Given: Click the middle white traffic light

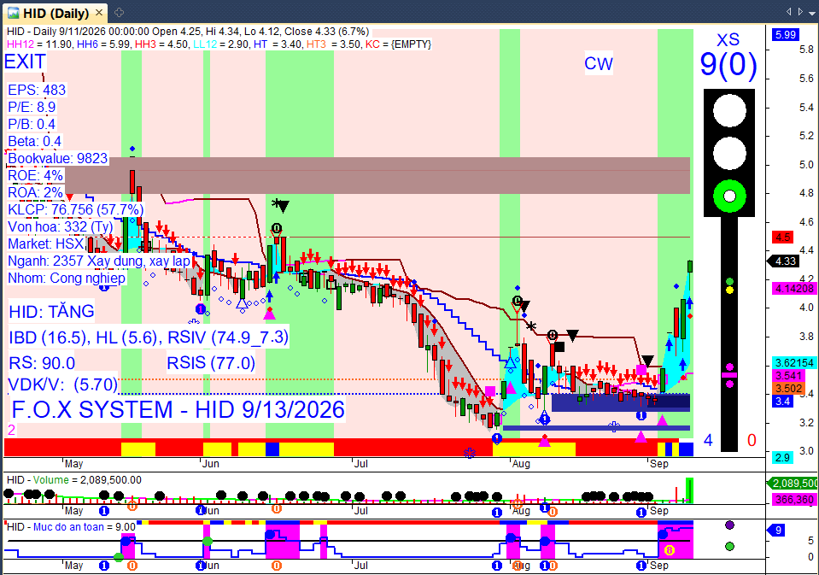Looking at the screenshot, I should [x=729, y=154].
